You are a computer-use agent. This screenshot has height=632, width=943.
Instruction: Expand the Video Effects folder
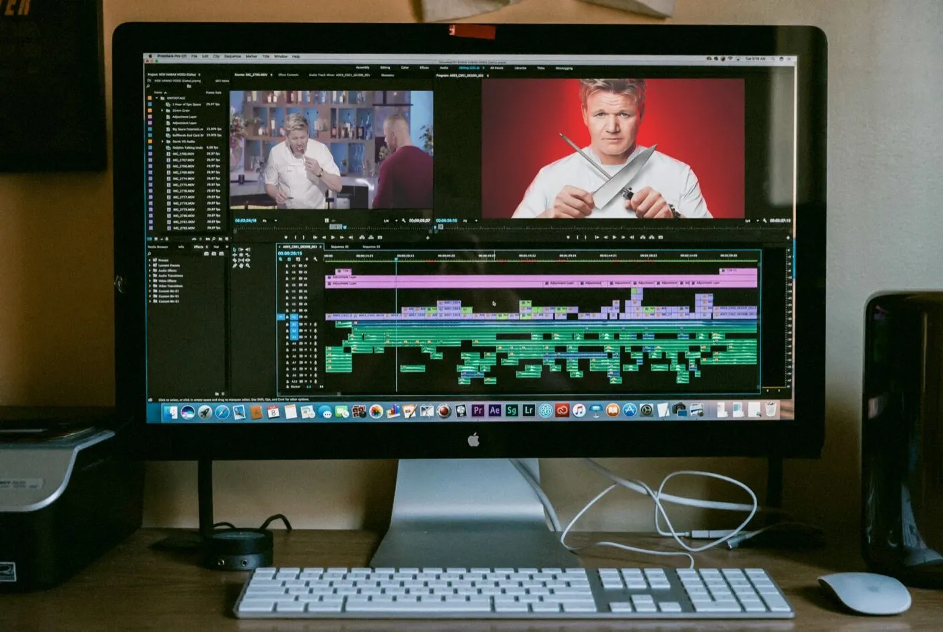coord(150,281)
